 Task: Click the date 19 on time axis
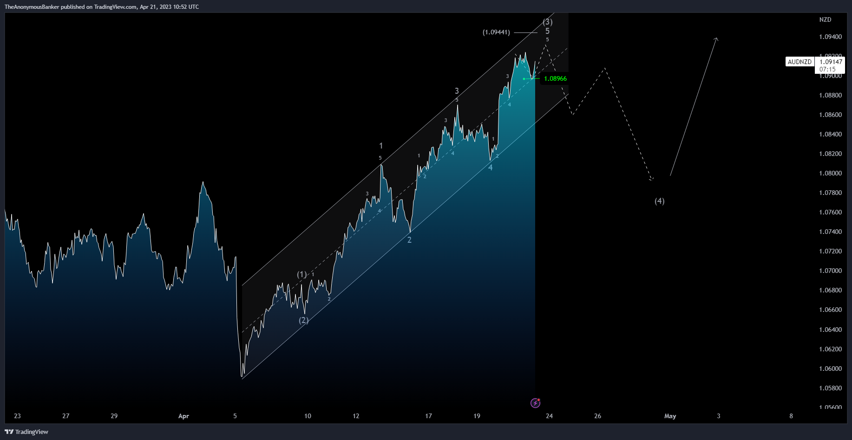[x=477, y=416]
